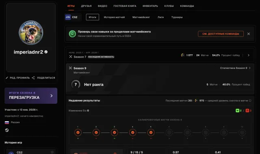
Task: Click the info icon in CS2 history card
Action: pos(52,152)
